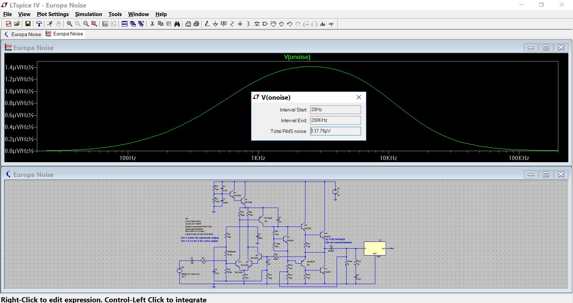This screenshot has height=303, width=573.
Task: Click the 100KHz horizontal axis label
Action: tap(519, 158)
